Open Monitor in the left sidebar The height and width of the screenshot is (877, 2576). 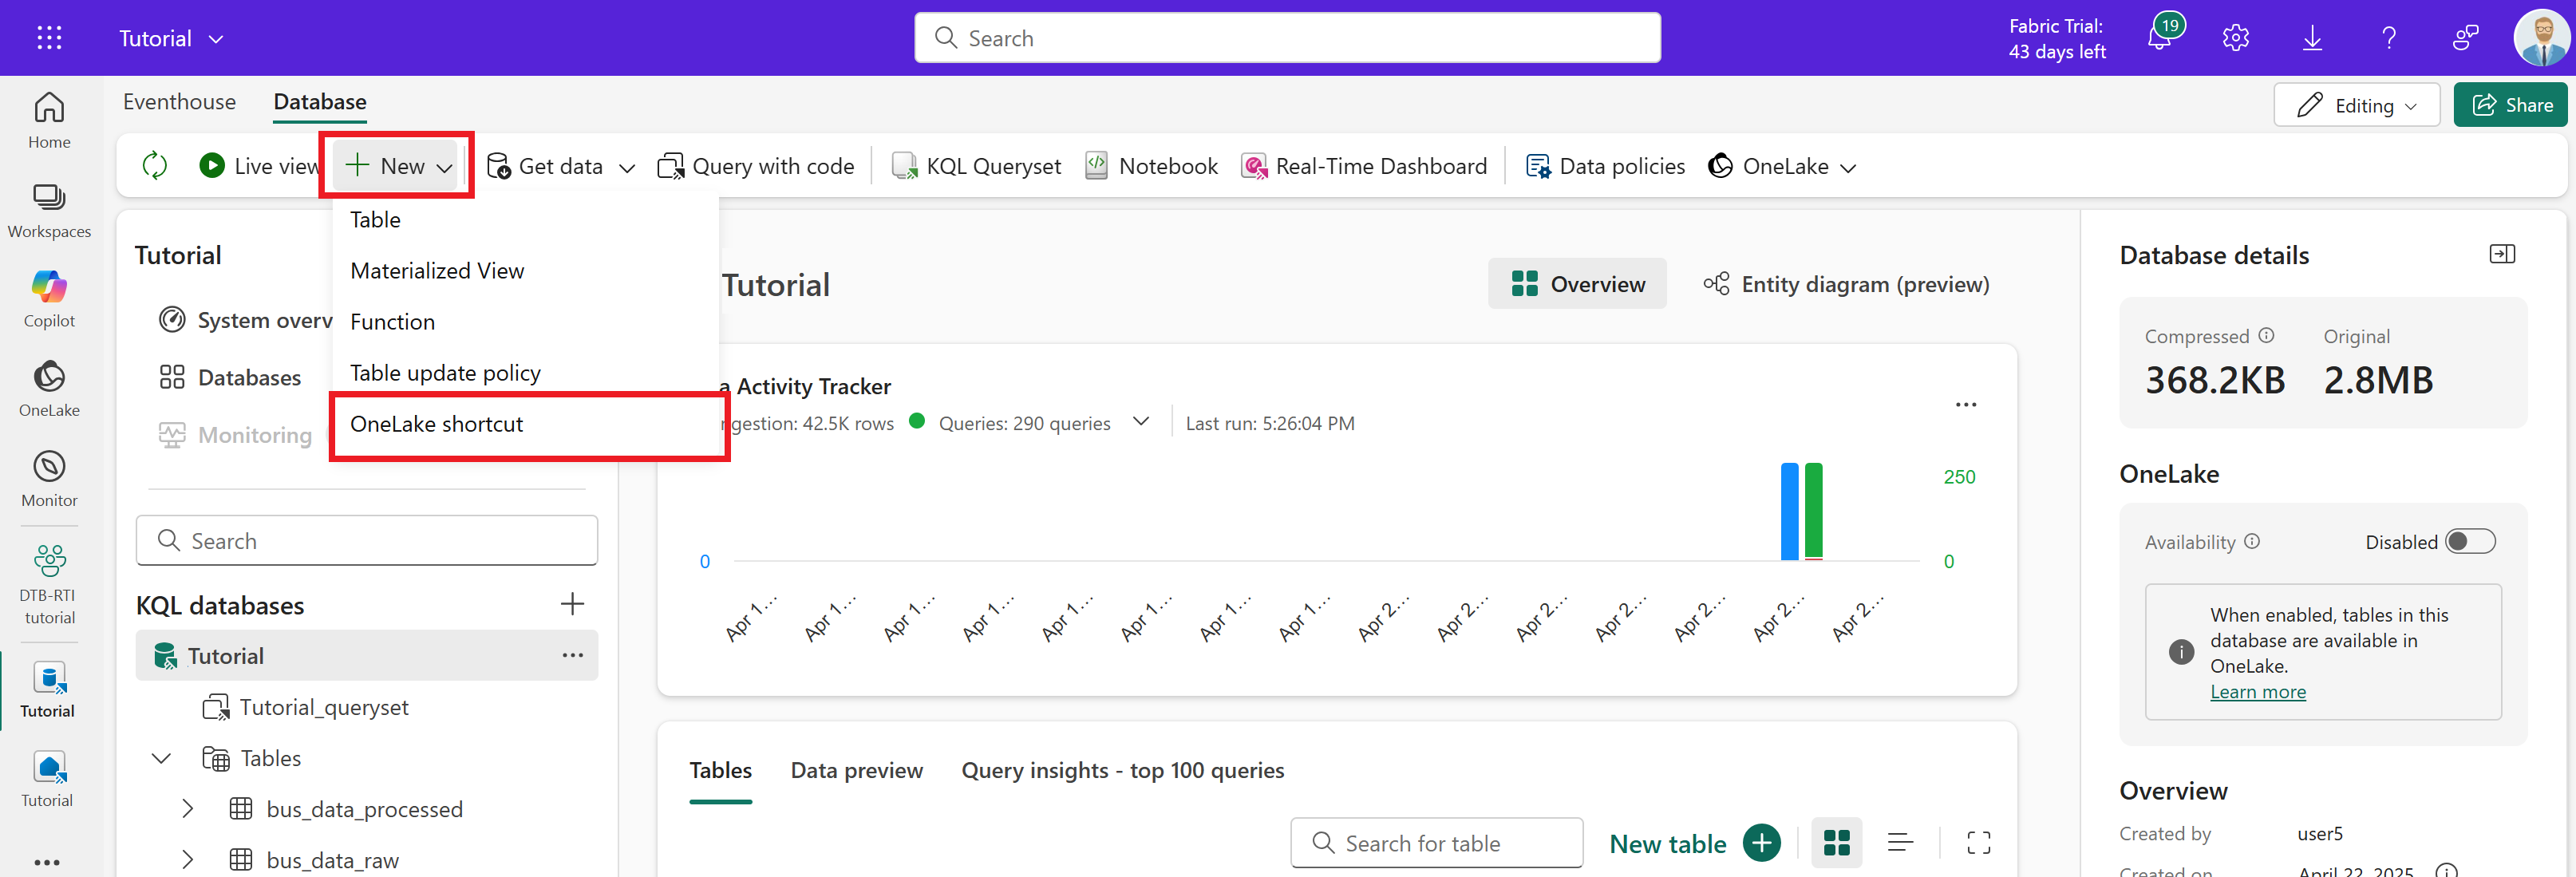49,479
